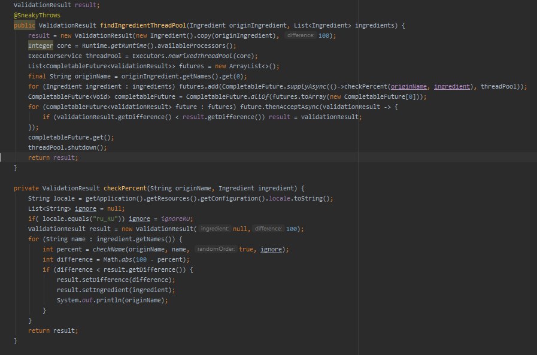Viewport: 537px width, 355px height.
Task: Click the private keyword
Action: click(x=26, y=189)
